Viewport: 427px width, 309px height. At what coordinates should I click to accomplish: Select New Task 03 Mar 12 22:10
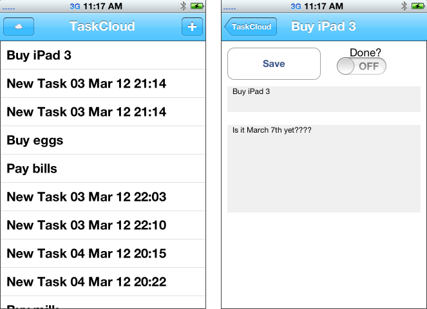103,225
